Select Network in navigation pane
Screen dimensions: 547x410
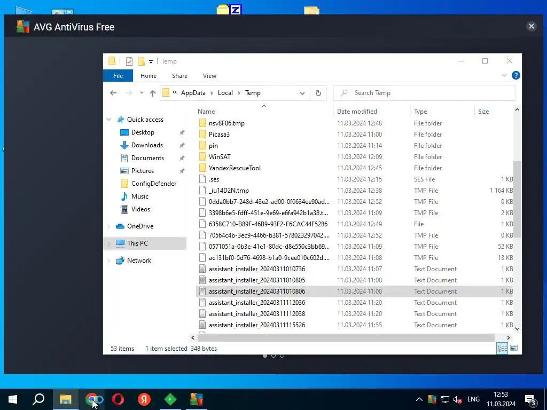tap(139, 261)
